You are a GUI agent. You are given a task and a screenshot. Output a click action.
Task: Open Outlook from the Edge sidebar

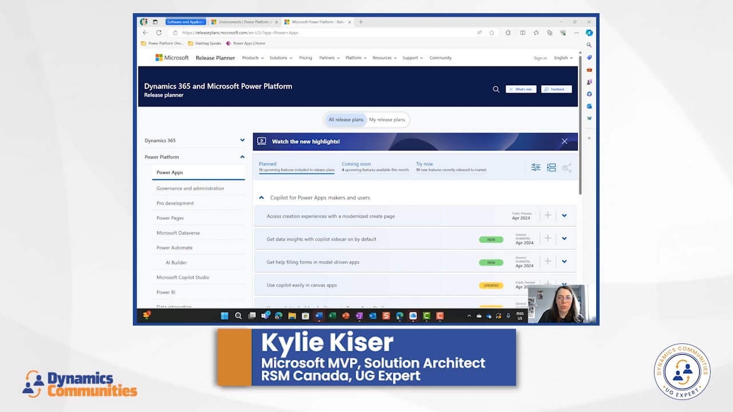(x=589, y=106)
